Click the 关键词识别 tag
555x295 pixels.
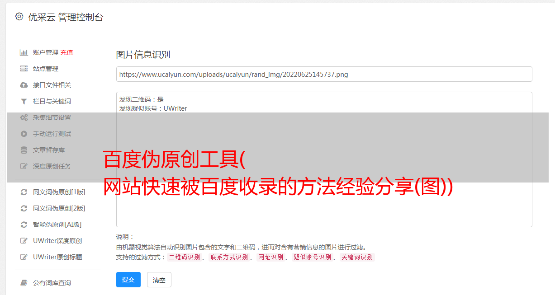tap(357, 257)
